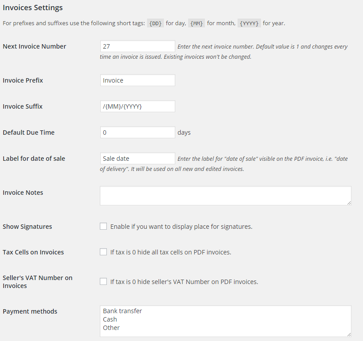Click the Next Invoice Number input field
The height and width of the screenshot is (341, 363).
137,46
